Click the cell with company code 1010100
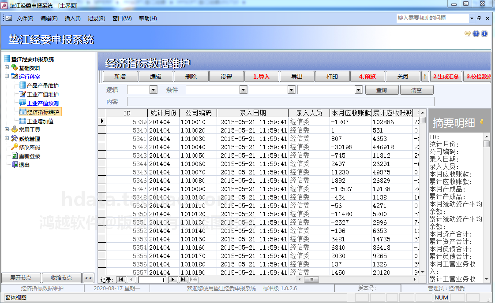Viewport: 495px width, 303px height. coord(198,197)
